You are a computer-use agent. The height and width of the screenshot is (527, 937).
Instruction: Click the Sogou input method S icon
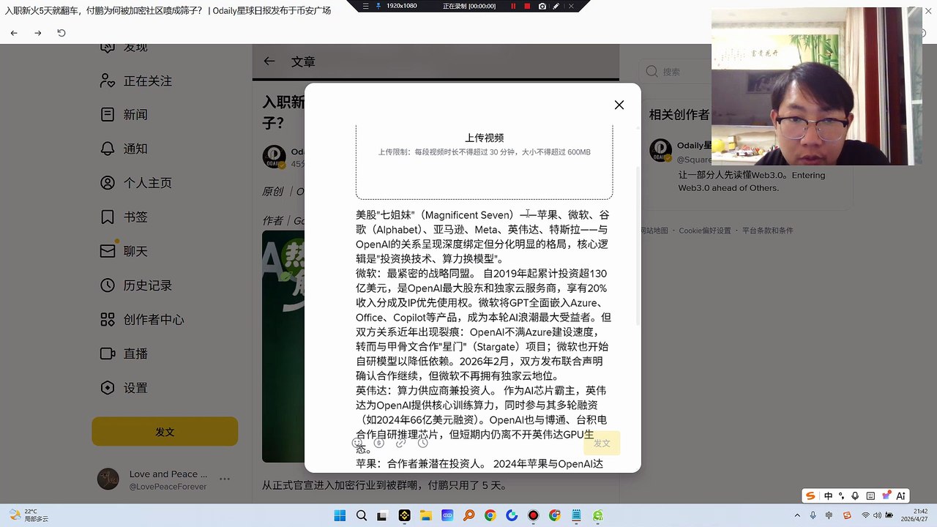(810, 496)
